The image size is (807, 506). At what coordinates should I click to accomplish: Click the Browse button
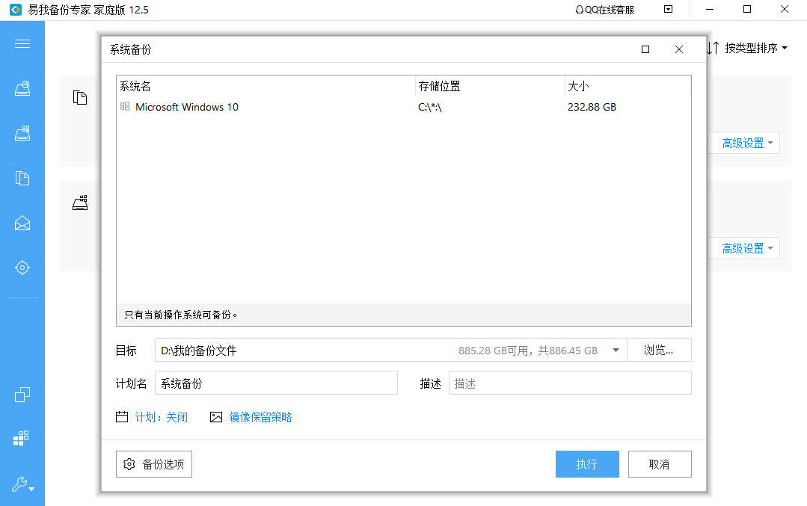point(658,350)
